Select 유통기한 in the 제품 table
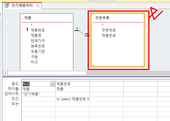The height and width of the screenshot is (121, 170). [38, 51]
